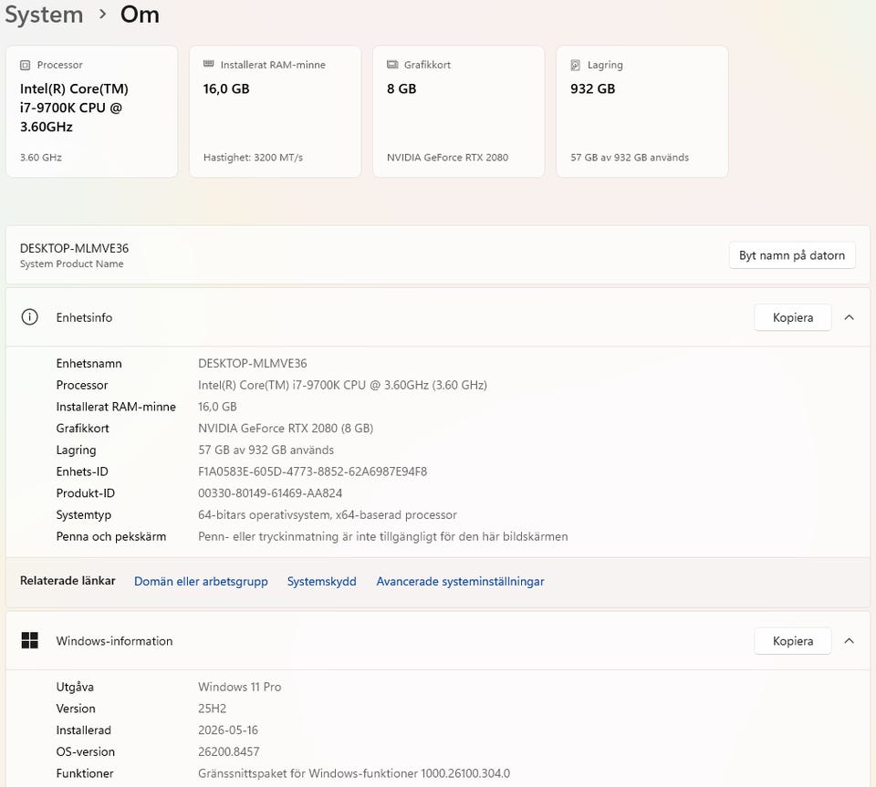The width and height of the screenshot is (876, 787).
Task: Collapse the Enhetsinfo section chevron
Action: [850, 317]
